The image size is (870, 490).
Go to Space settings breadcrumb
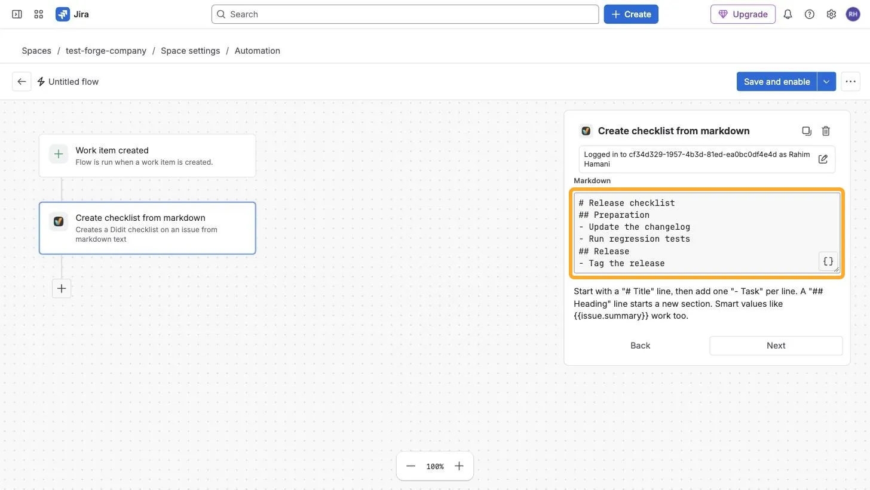[x=190, y=51]
